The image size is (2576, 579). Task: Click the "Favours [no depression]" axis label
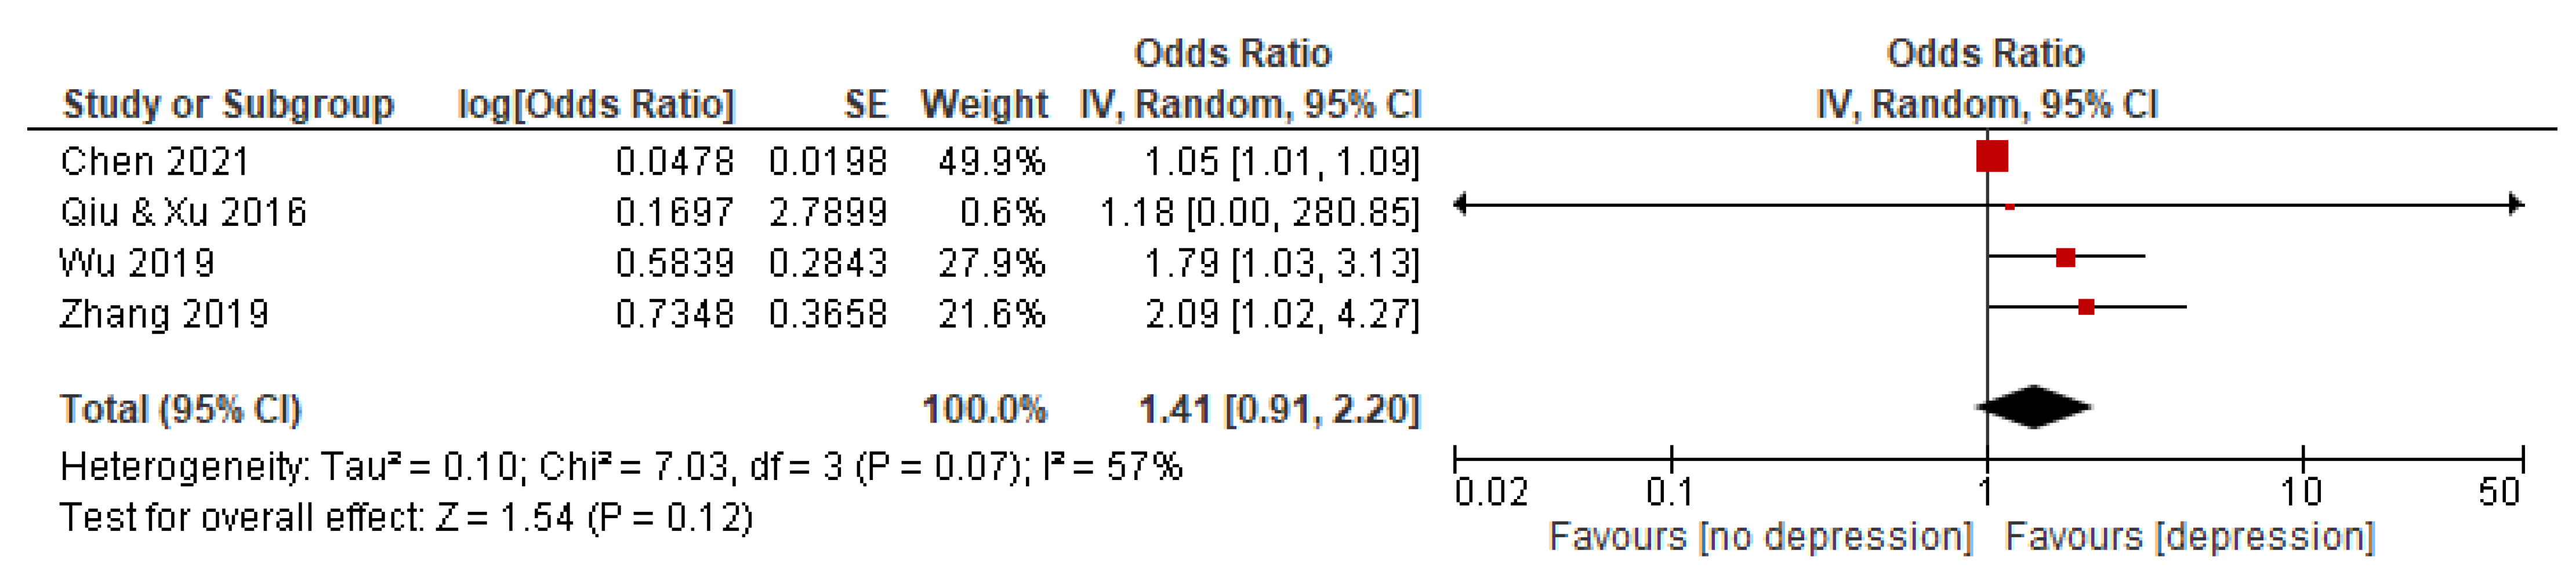[x=1760, y=537]
